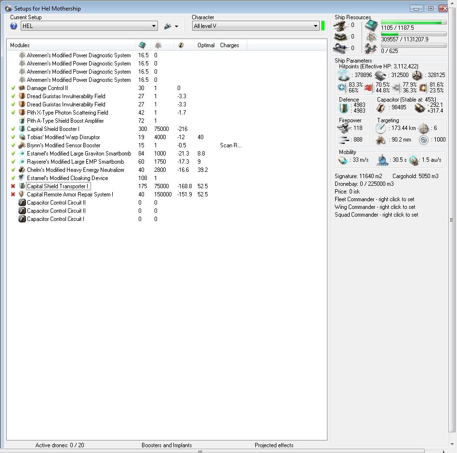The width and height of the screenshot is (457, 453).
Task: Click the Signature: 11640 m2 text
Action: click(358, 176)
